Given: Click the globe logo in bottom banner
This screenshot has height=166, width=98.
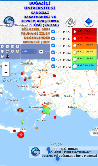Looking at the screenshot, I should tap(35, 152).
